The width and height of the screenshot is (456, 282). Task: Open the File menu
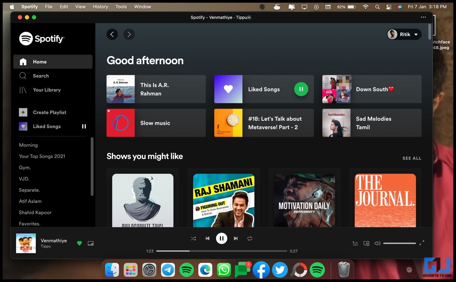point(49,7)
